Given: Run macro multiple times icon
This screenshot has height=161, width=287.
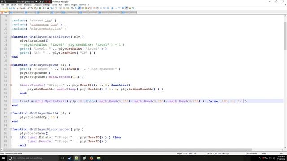Looking at the screenshot, I should tap(104, 8).
